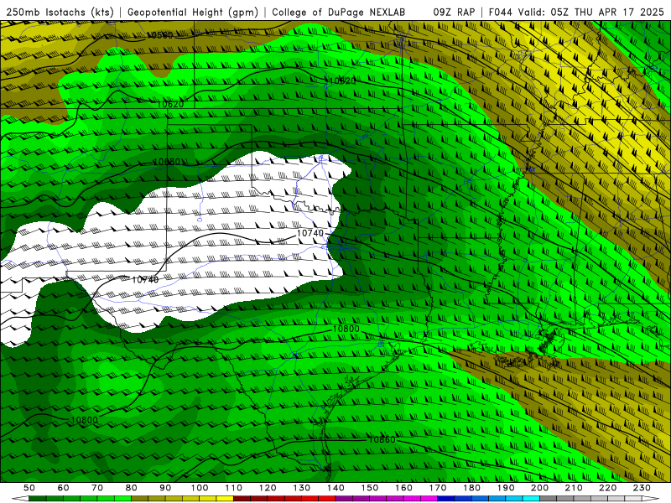Click the 'Geopotential Height (gpm)' header text
The width and height of the screenshot is (671, 503).
click(x=193, y=12)
